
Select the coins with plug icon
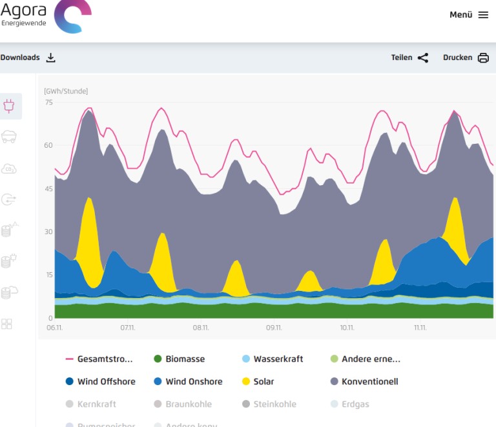click(10, 261)
